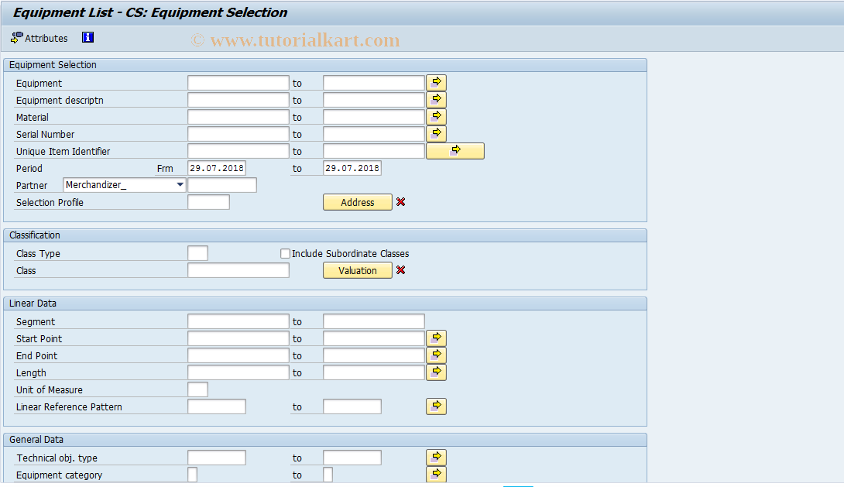Open multiple selection for Unique Item Identifier
Screen dimensions: 844x487
(x=455, y=151)
